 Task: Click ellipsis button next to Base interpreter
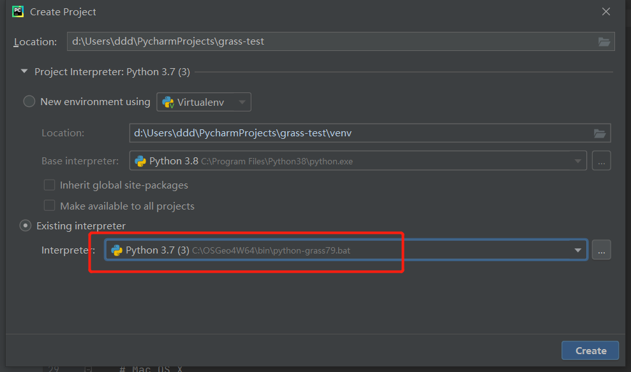click(x=601, y=161)
